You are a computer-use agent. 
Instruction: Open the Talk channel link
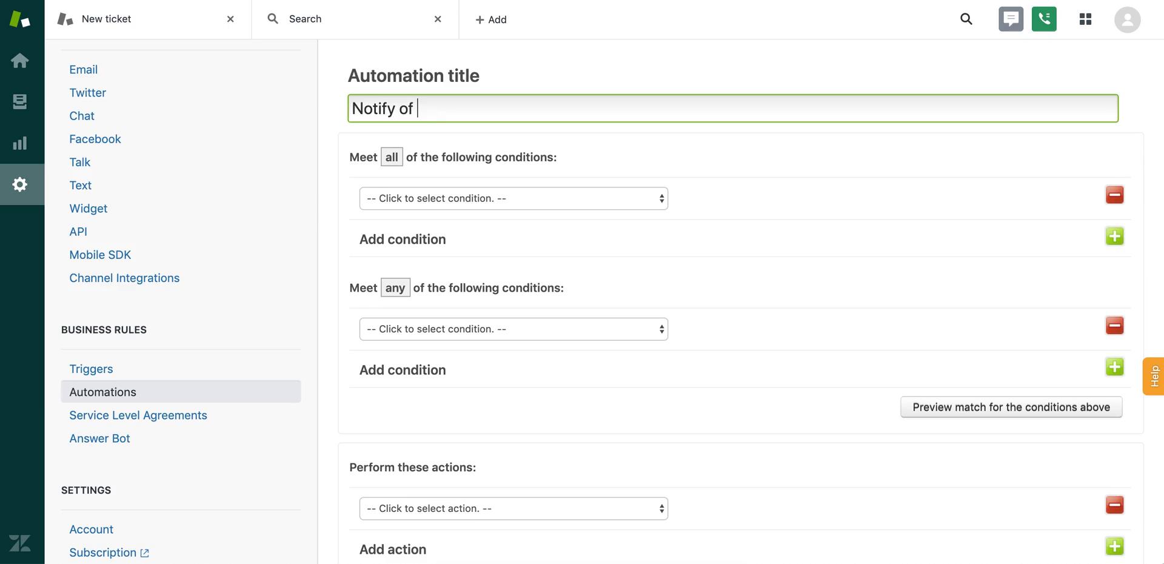coord(79,162)
